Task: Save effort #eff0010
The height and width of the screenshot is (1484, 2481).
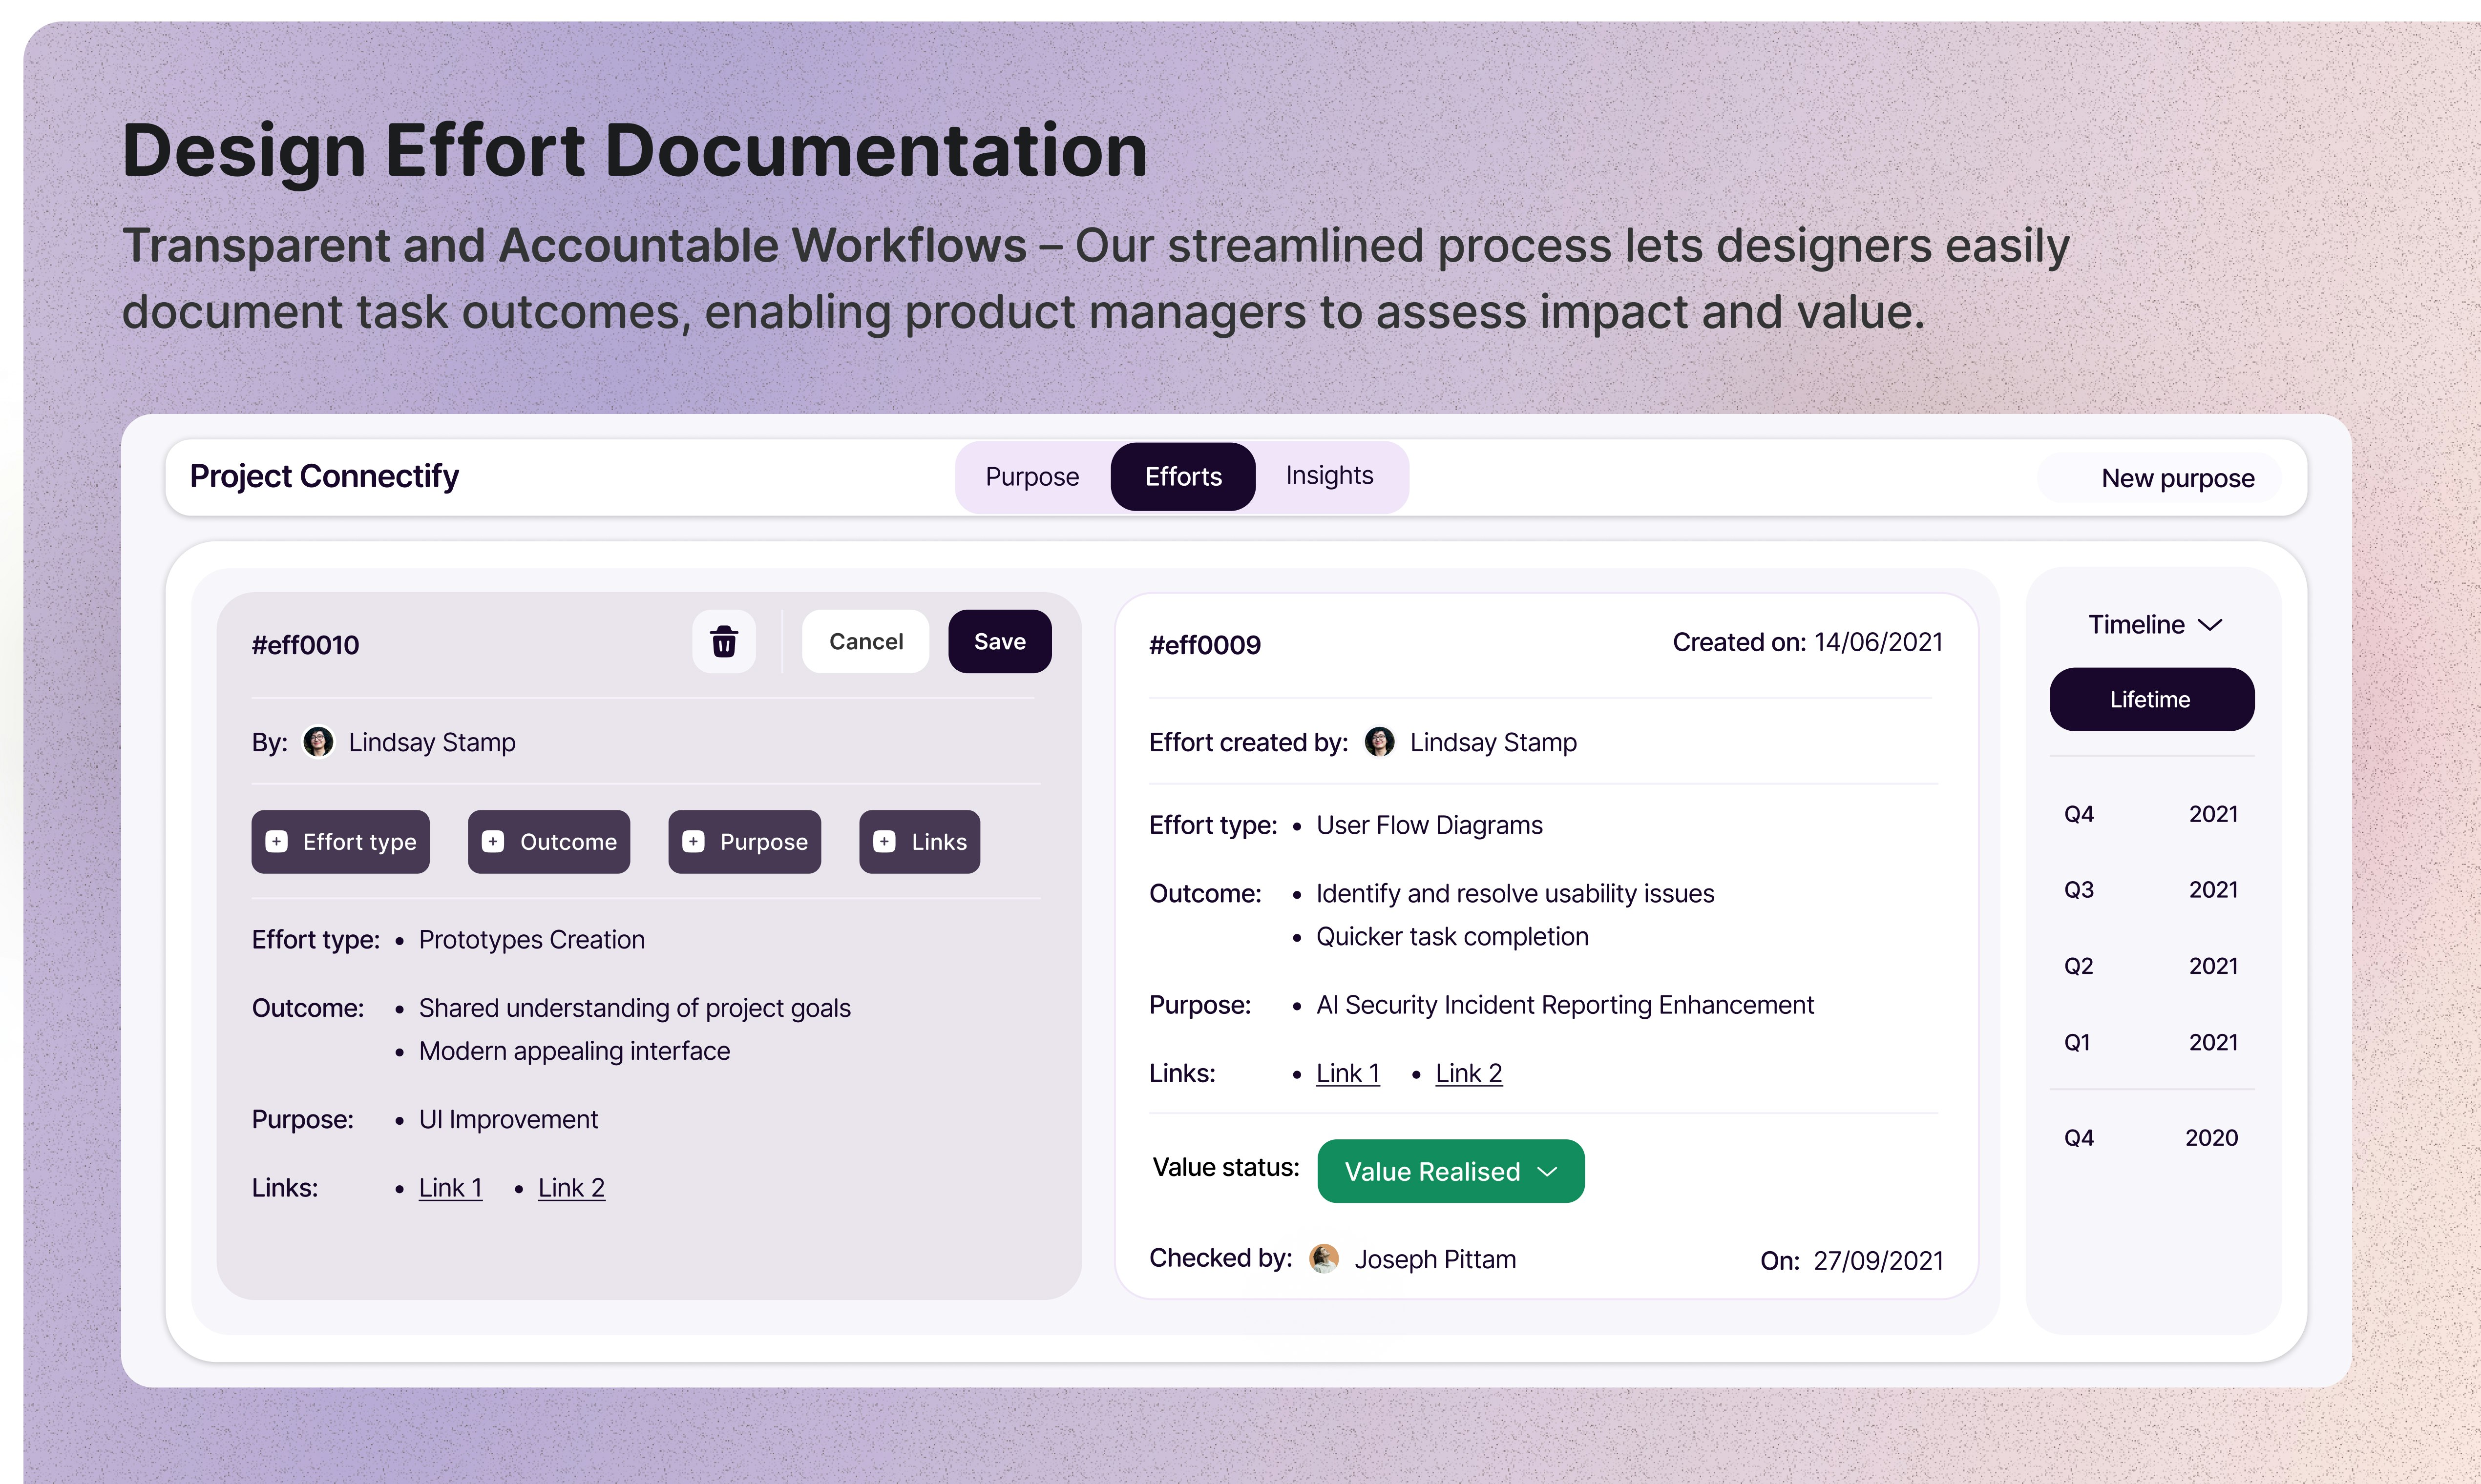Action: 999,641
